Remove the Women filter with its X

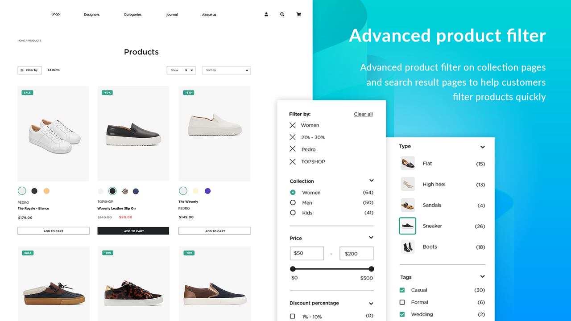[293, 125]
